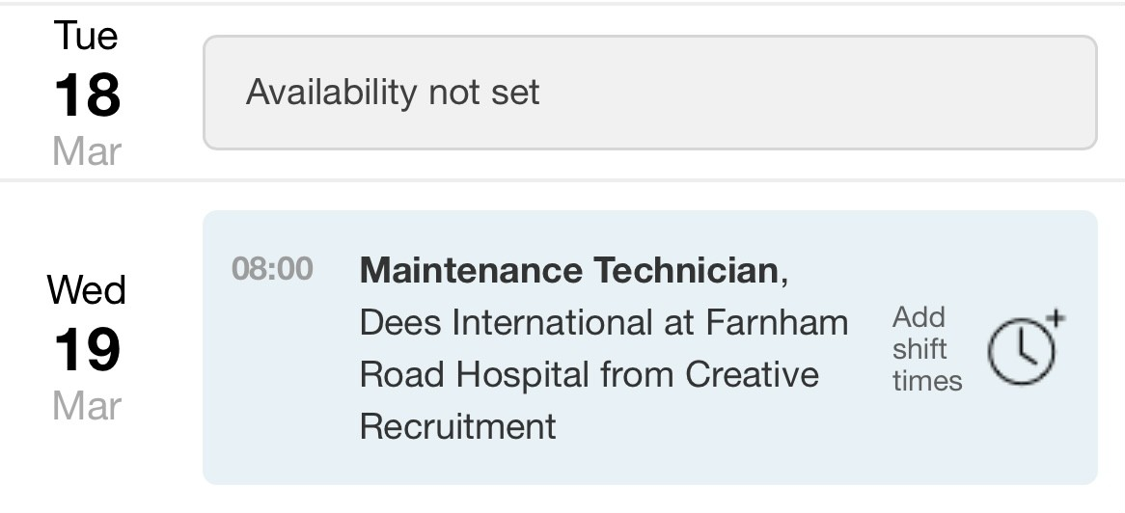
Task: Open the Maintenance Technician shift title
Action: pos(569,271)
